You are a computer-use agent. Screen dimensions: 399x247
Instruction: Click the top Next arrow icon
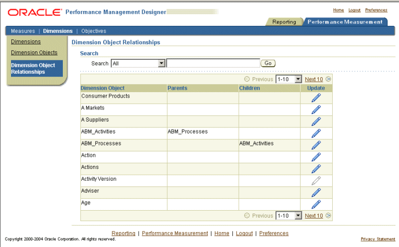(x=328, y=79)
